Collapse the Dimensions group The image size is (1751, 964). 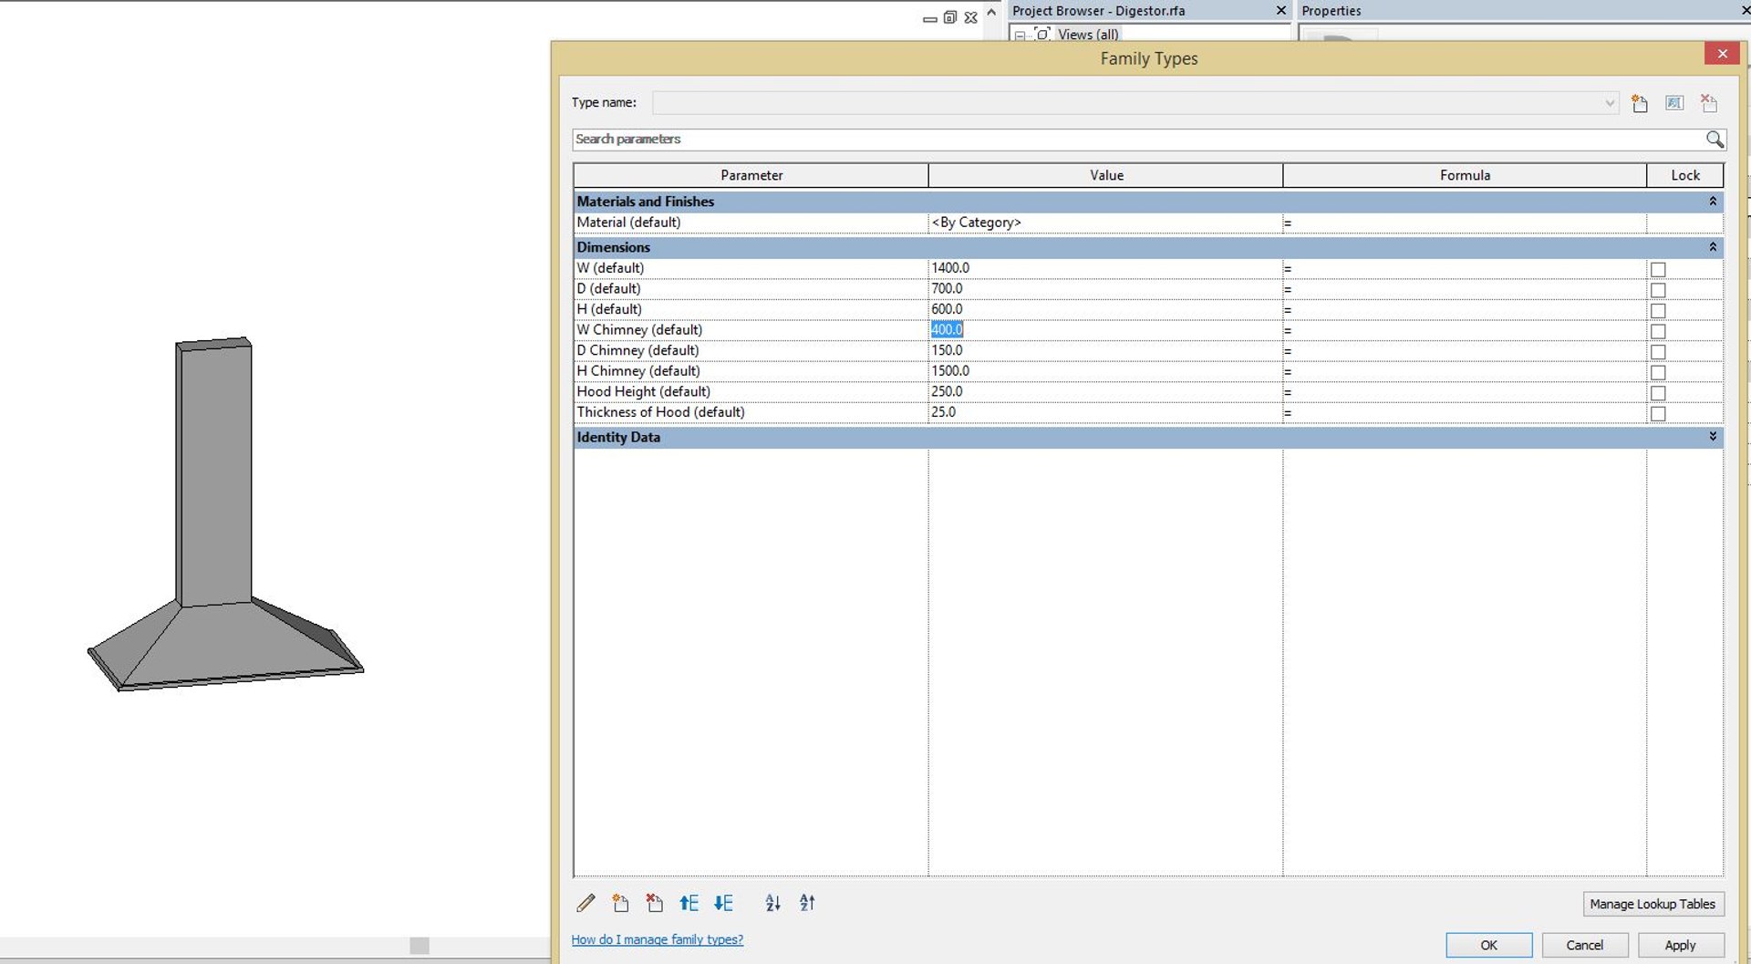tap(1713, 246)
